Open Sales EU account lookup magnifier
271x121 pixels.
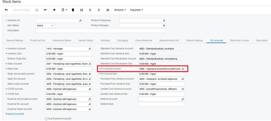90,79
